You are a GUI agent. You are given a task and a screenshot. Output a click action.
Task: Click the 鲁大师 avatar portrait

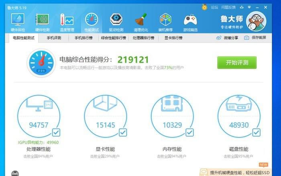(256, 21)
